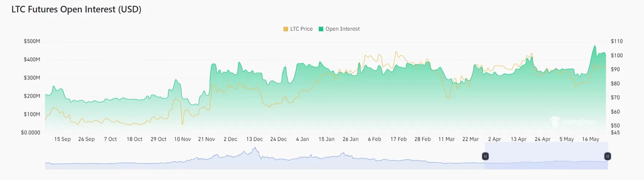644x180 pixels.
Task: Click the tallest peak in the overview mini-chart
Action: 255,149
